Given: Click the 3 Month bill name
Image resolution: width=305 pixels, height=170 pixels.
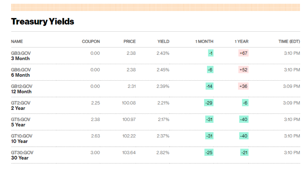Looking at the screenshot, I should [20, 58].
